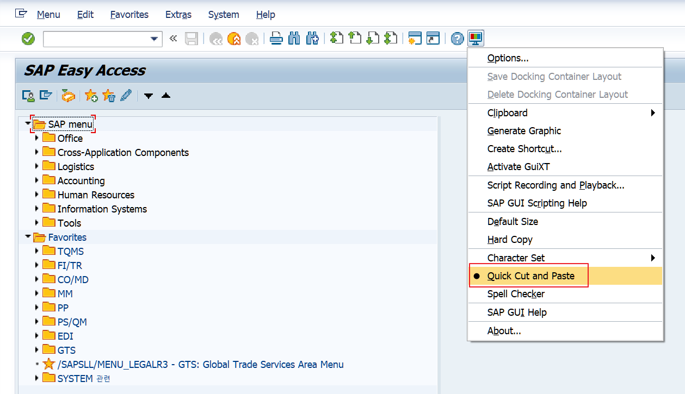The width and height of the screenshot is (685, 394).
Task: Click the green Enter checkmark icon
Action: tap(28, 39)
